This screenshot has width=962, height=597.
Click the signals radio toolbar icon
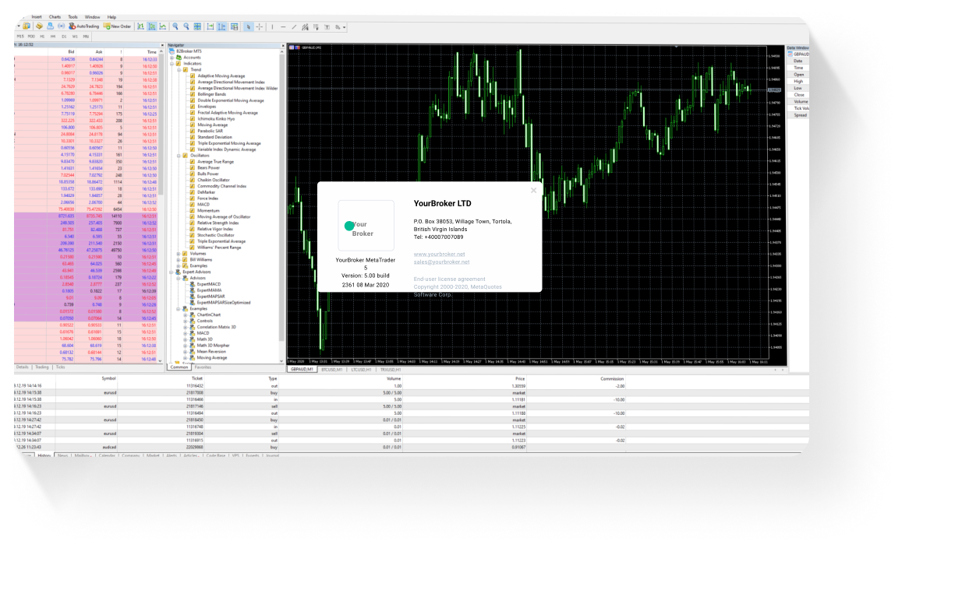(61, 26)
